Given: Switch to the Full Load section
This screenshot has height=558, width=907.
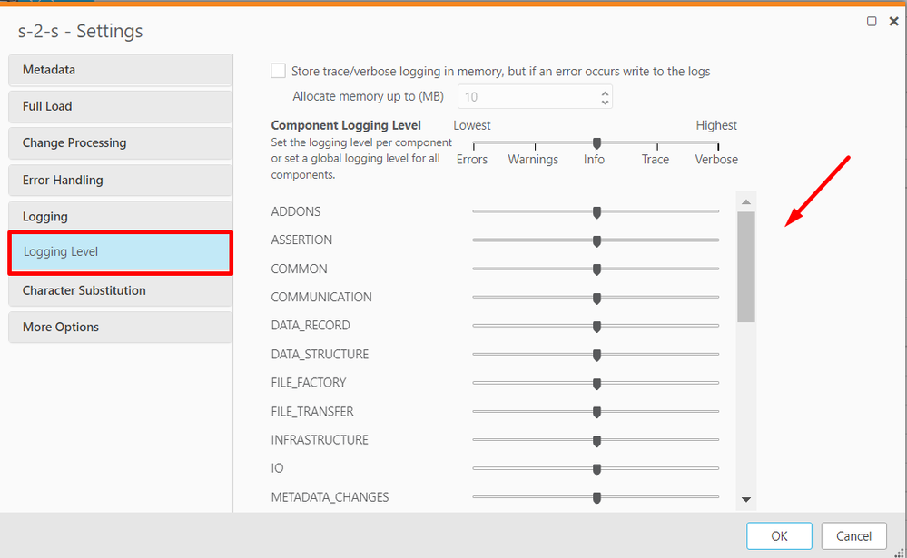Looking at the screenshot, I should tap(120, 106).
